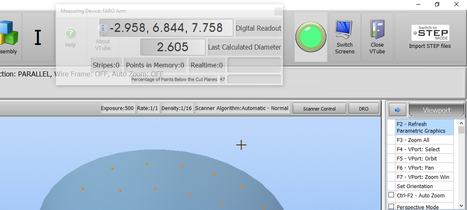
Task: Click Import STEP files icon
Action: tap(430, 33)
